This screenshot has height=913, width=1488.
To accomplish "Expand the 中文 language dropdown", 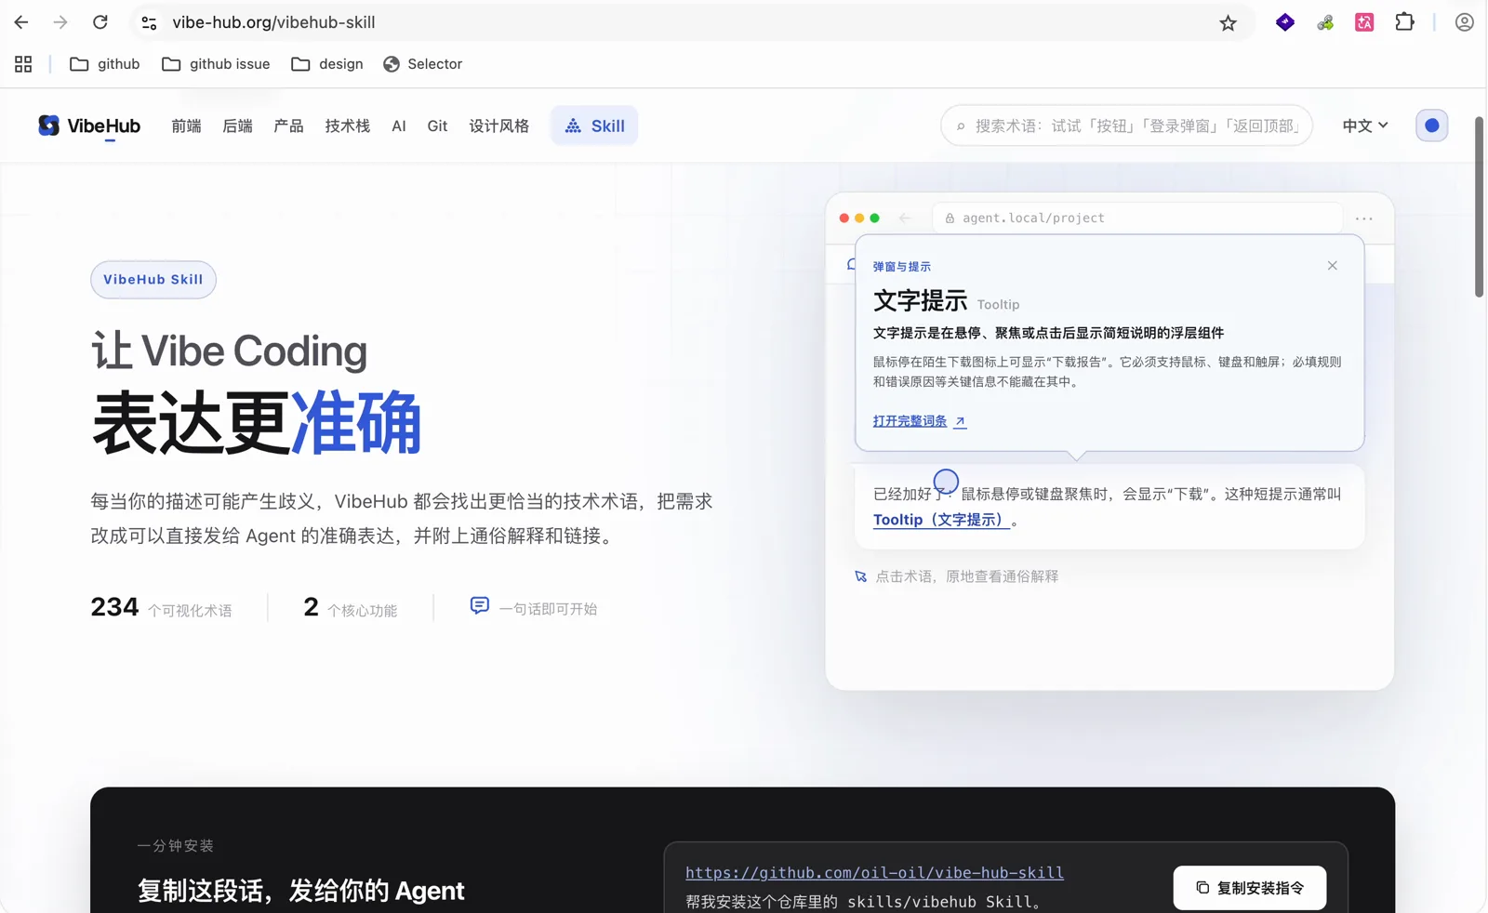I will pyautogui.click(x=1364, y=126).
